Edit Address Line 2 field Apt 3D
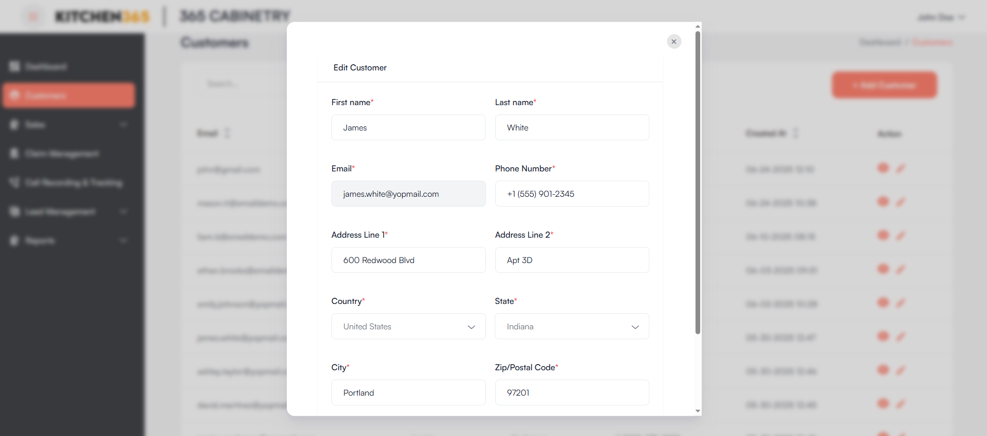This screenshot has height=436, width=987. 572,260
